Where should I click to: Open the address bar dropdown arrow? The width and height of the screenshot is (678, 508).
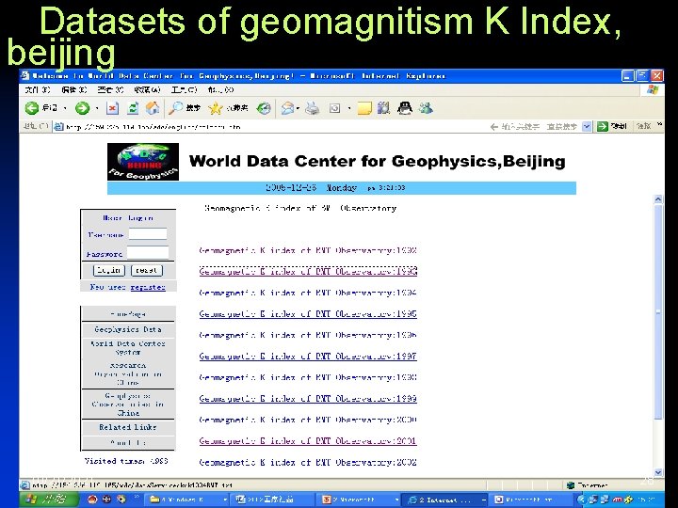pos(587,127)
